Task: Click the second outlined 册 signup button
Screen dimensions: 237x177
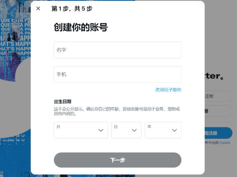Action: click(x=218, y=111)
